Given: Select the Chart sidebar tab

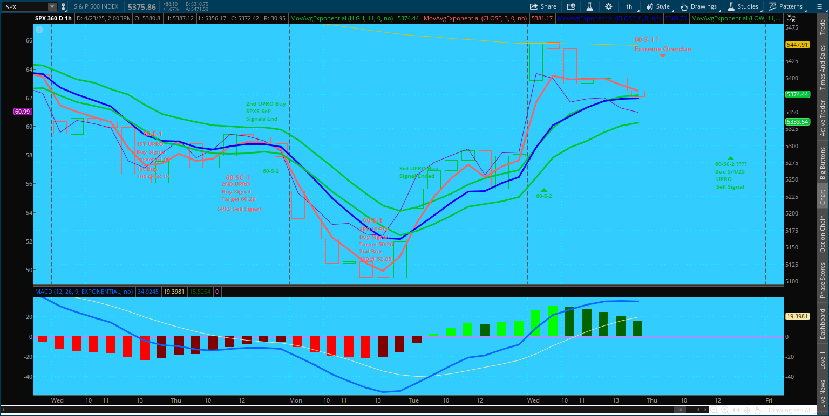Looking at the screenshot, I should [823, 197].
